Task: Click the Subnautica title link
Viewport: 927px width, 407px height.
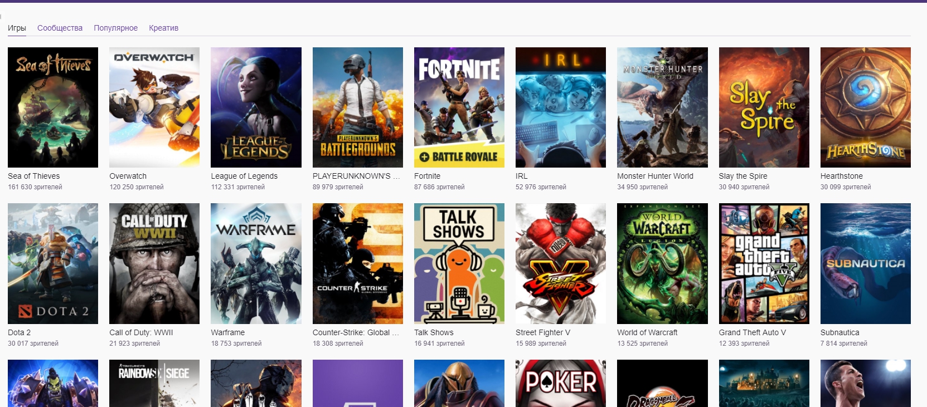Action: point(840,332)
